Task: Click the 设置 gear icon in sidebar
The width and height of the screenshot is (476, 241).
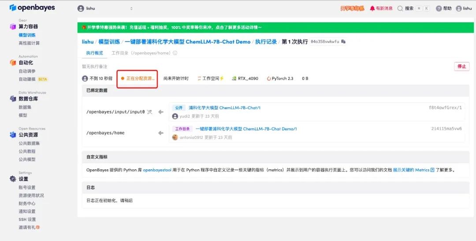Action: [x=13, y=179]
